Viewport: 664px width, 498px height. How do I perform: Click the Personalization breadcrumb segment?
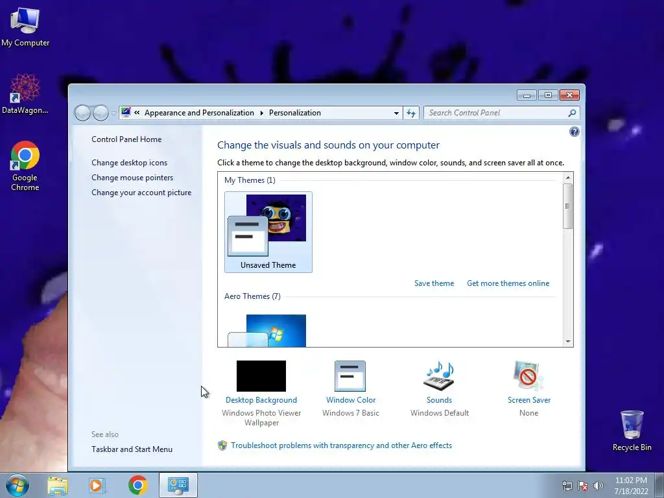click(295, 113)
